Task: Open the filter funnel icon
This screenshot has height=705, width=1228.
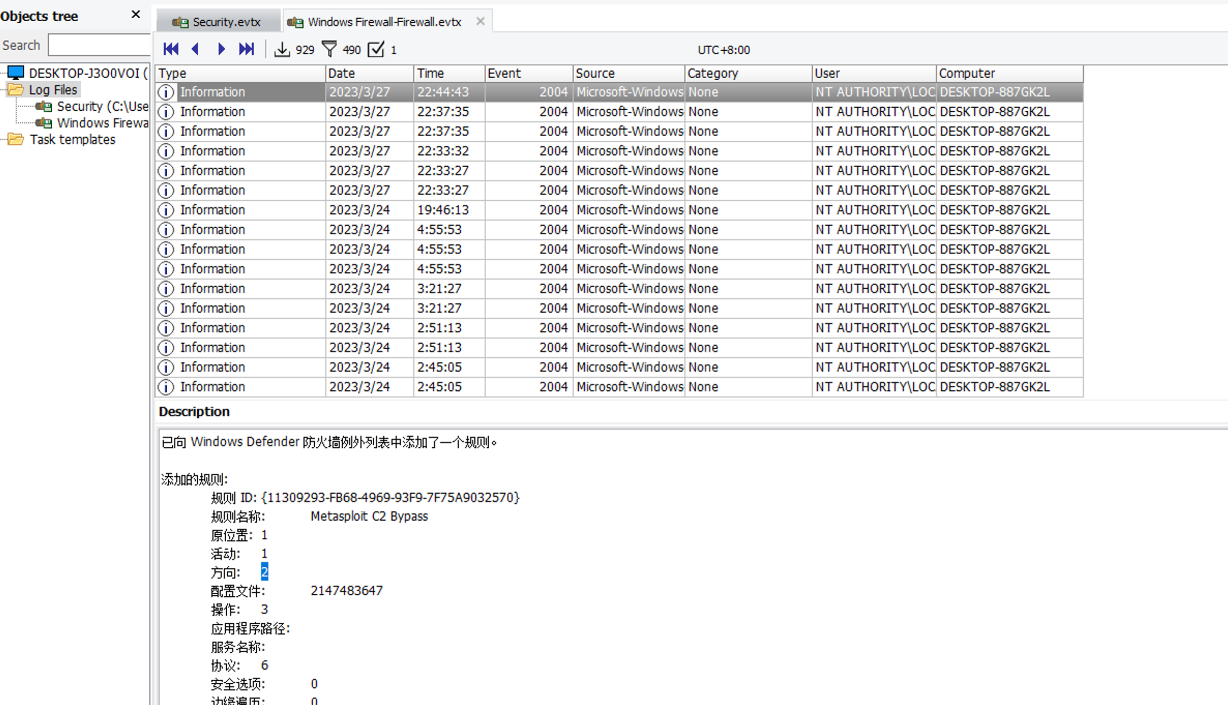Action: pyautogui.click(x=329, y=49)
